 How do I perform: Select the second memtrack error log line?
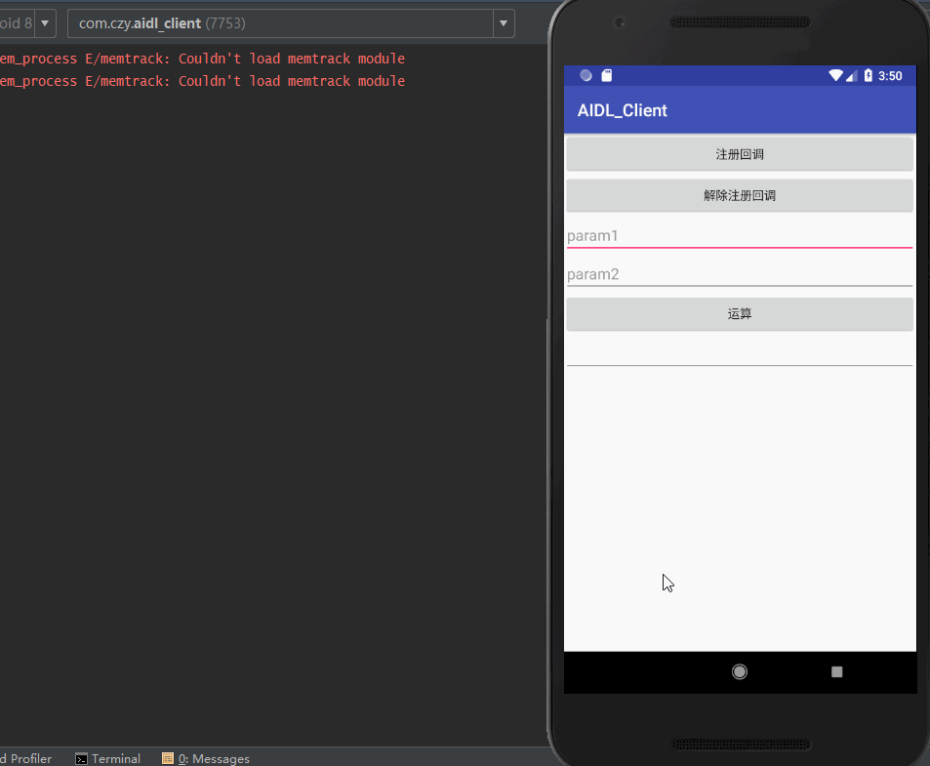202,81
